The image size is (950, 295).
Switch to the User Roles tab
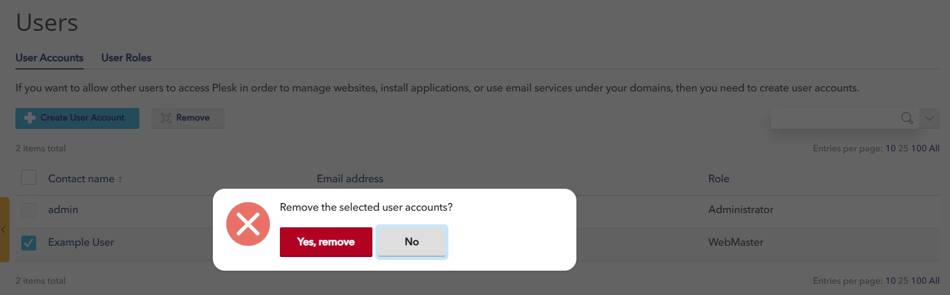[126, 58]
